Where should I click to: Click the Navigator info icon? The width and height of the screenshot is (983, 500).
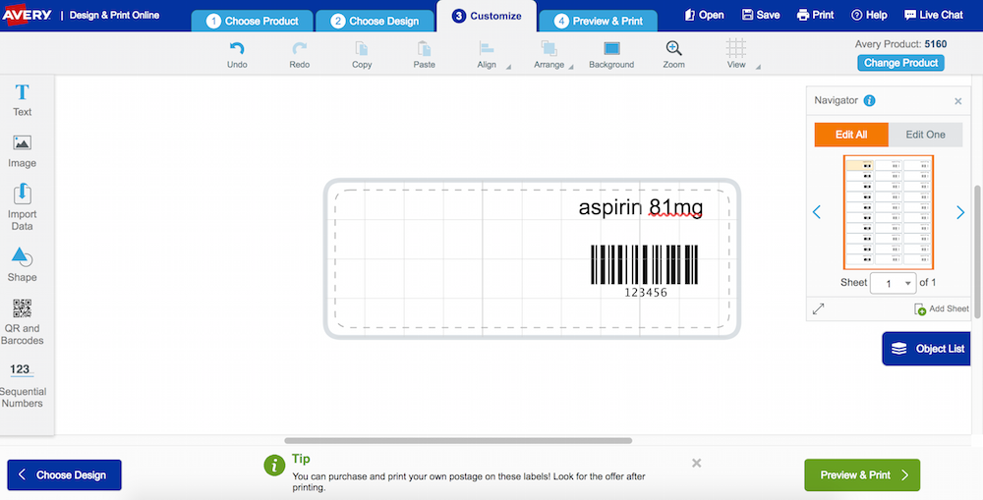tap(870, 100)
